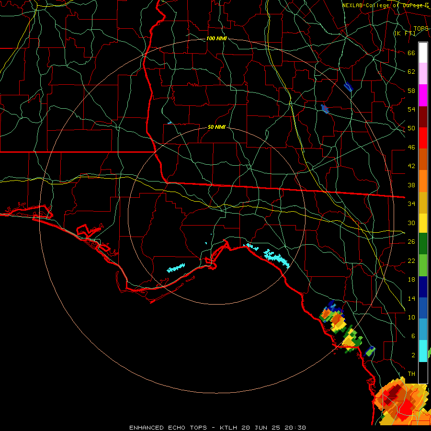
Task: Select the 26 legend value
Action: click(411, 242)
